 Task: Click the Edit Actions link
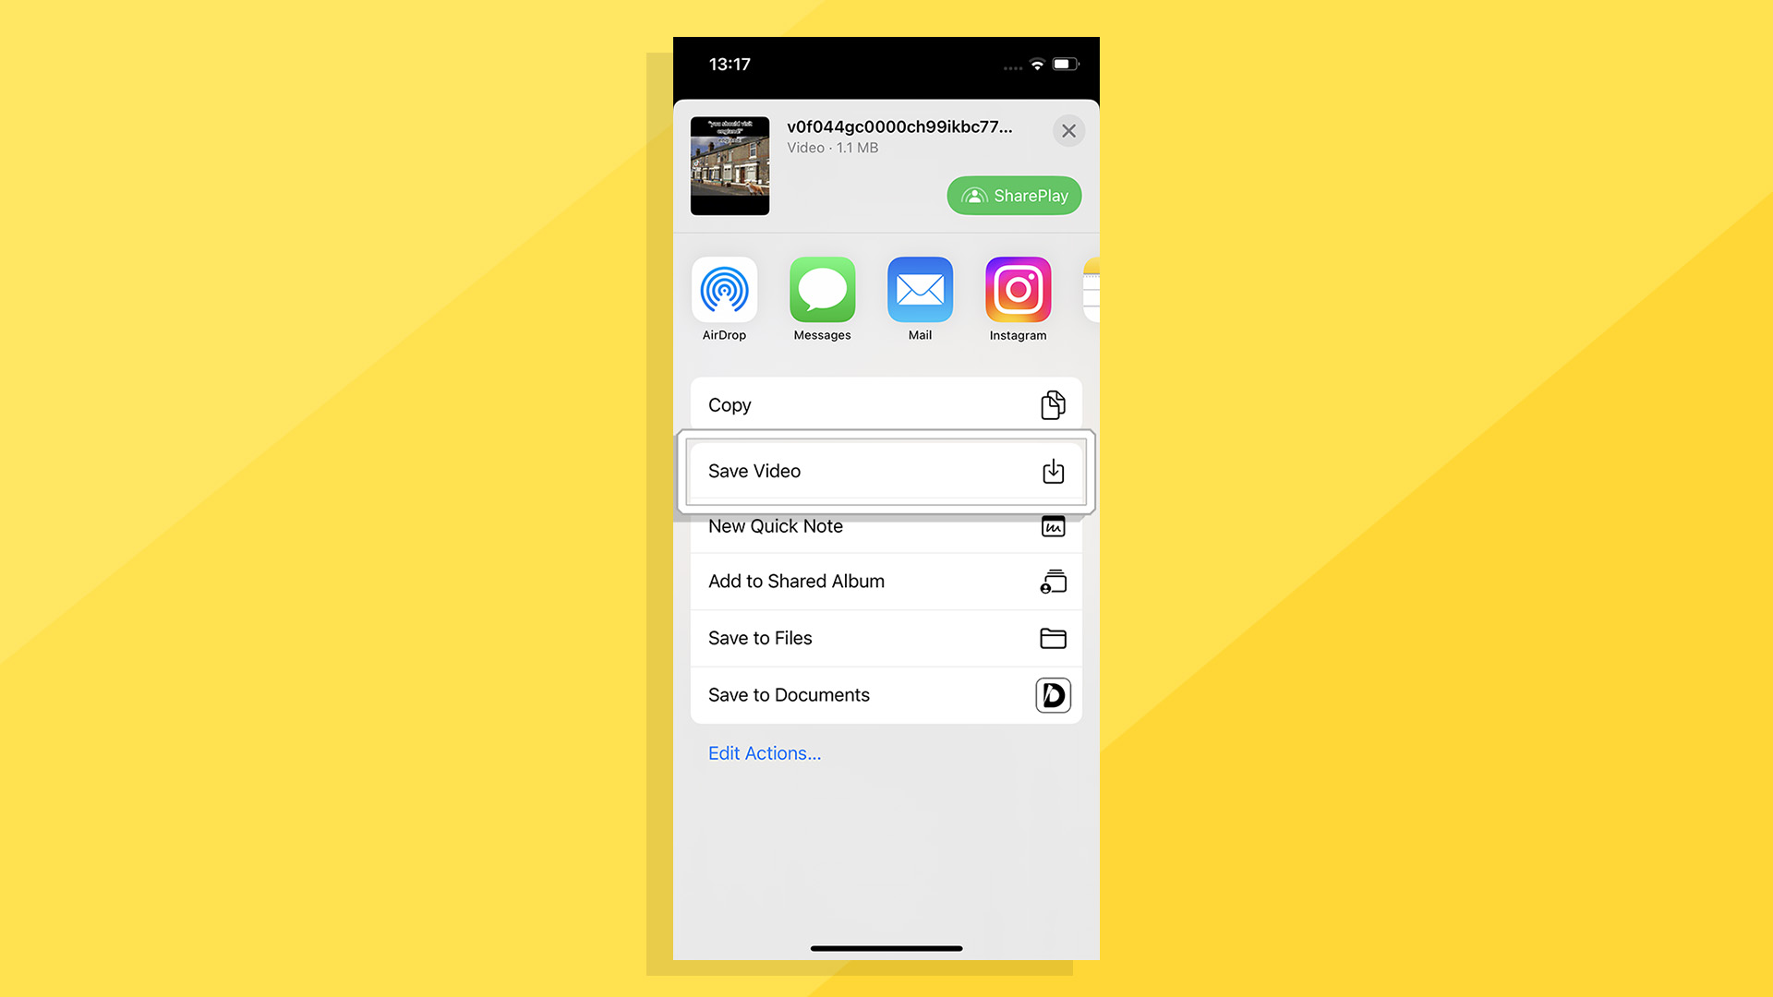765,752
